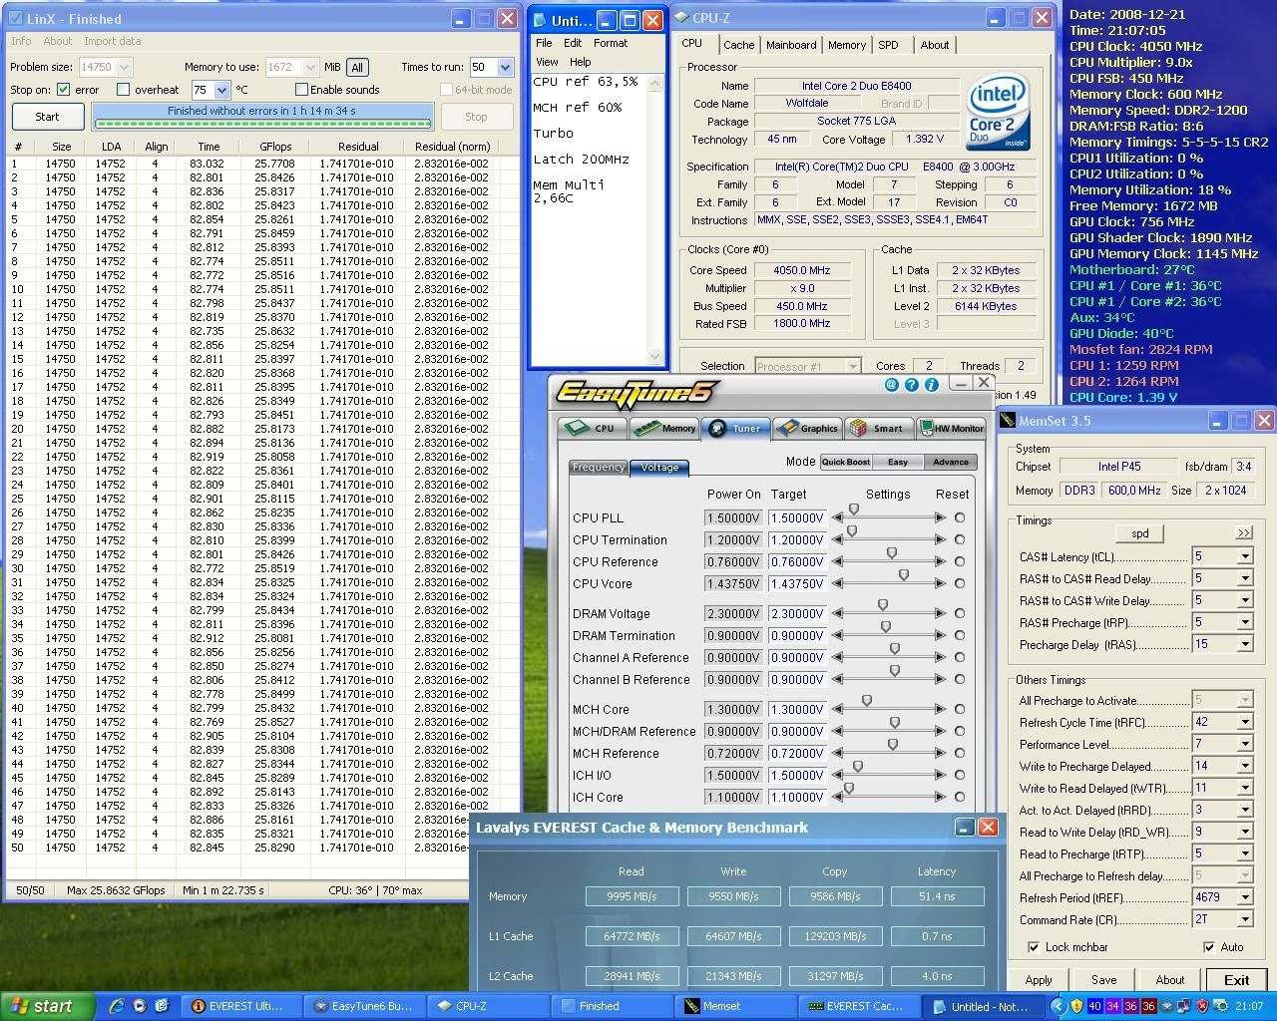This screenshot has height=1021, width=1277.
Task: Select Quick Boost mode in EasyTune6
Action: point(845,462)
